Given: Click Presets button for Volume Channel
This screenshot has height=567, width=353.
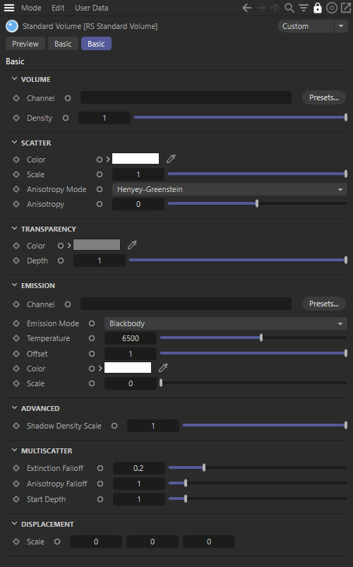Looking at the screenshot, I should 324,97.
